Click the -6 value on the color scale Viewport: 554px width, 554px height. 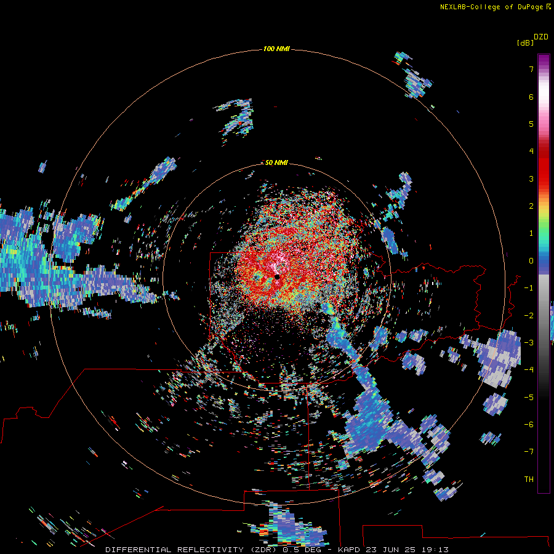click(529, 425)
